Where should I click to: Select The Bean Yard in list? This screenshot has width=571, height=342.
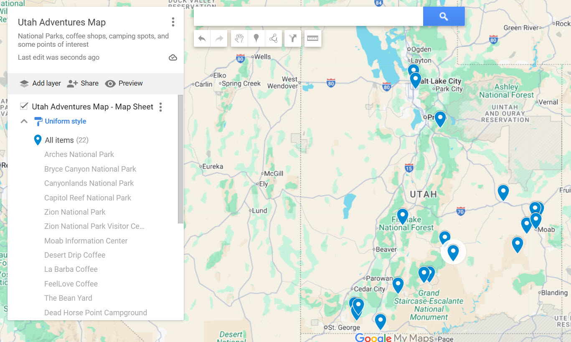(68, 298)
